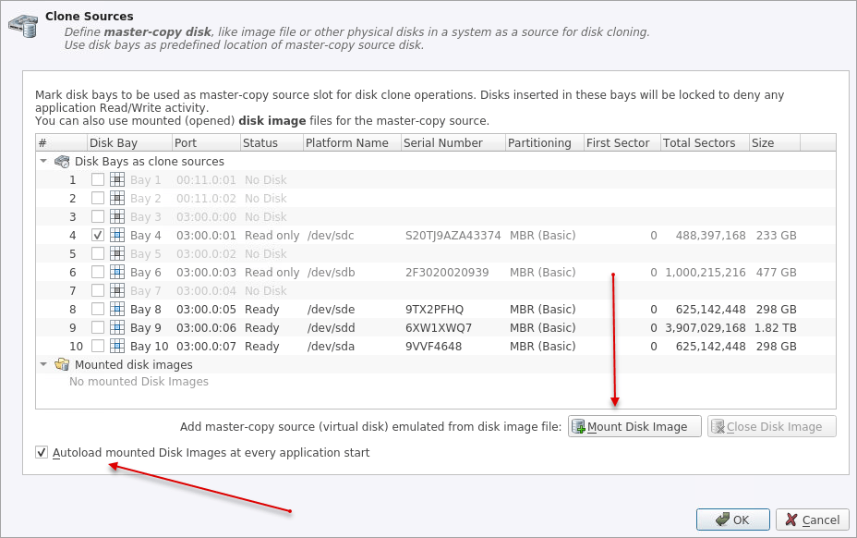Screen dimensions: 857x538
Task: Click the Bay 4 disk bay icon
Action: point(117,236)
